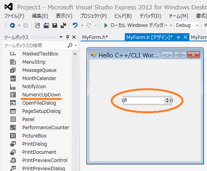Open the Redo history dropdown arrow
The width and height of the screenshot is (207, 171).
pos(96,25)
